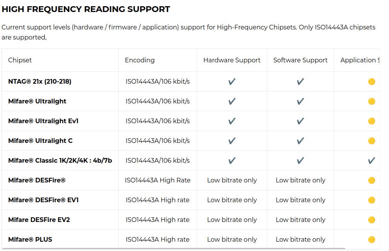Click the yellow status dot for Mifare PLUS
The image size is (389, 251).
(x=372, y=239)
